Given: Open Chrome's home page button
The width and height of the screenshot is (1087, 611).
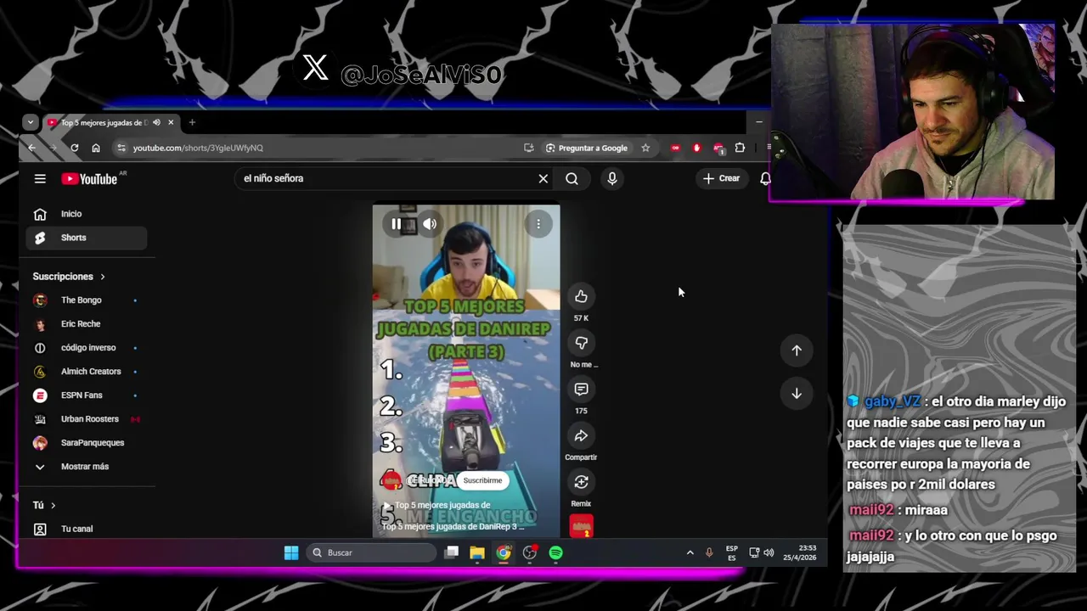Looking at the screenshot, I should [96, 148].
